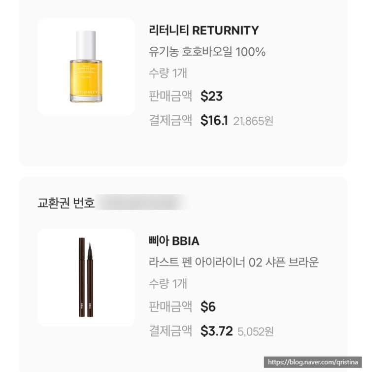The image size is (366, 372).
Task: Click the 21,865원 converted price
Action: pos(253,121)
